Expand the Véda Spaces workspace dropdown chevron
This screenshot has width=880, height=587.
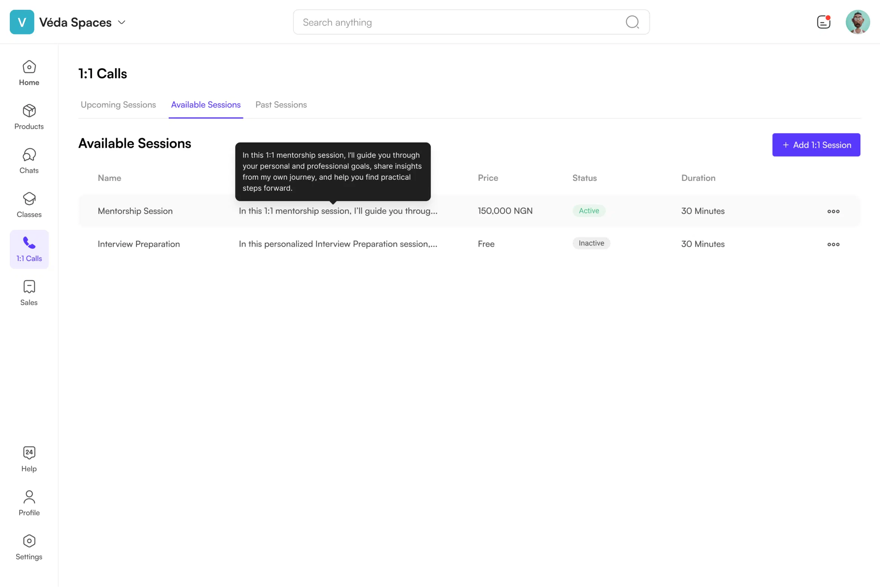tap(122, 22)
